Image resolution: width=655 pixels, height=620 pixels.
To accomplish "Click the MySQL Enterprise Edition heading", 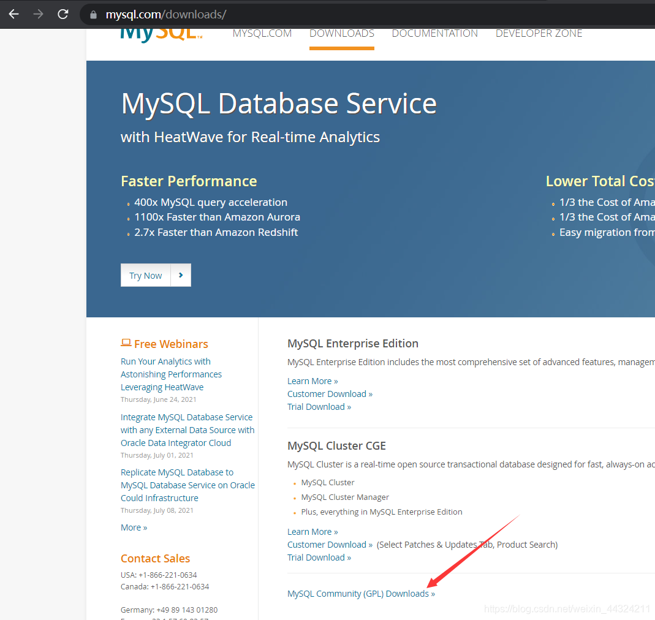I will (x=352, y=344).
